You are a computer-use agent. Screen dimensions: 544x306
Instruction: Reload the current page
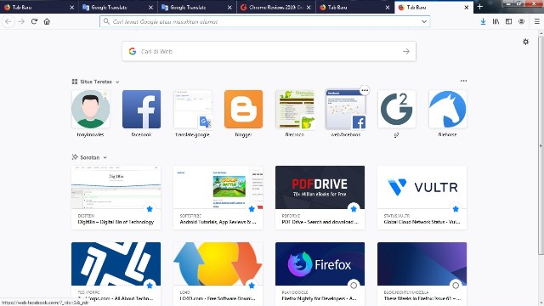[34, 21]
